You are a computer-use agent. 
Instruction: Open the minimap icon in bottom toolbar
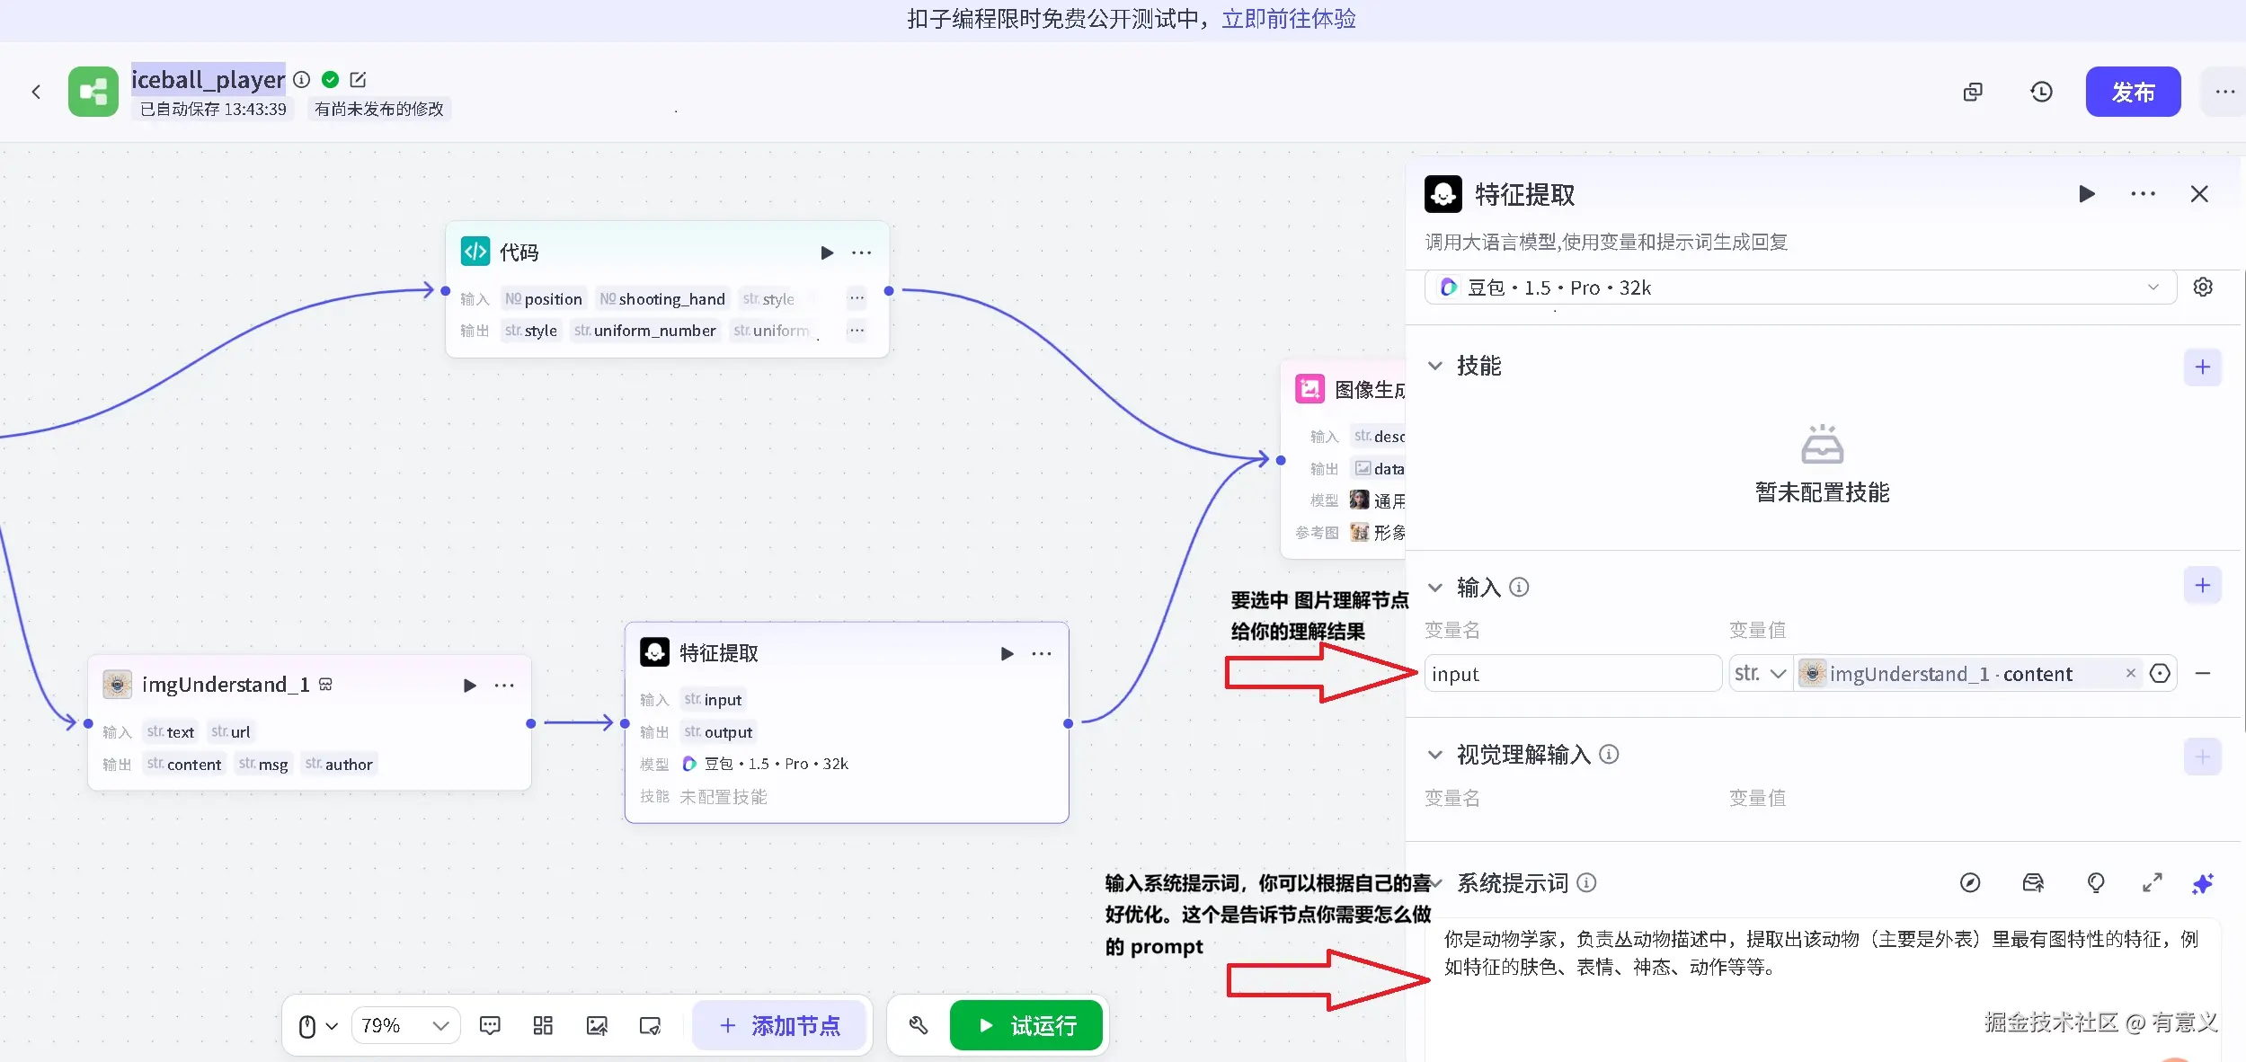click(x=650, y=1024)
